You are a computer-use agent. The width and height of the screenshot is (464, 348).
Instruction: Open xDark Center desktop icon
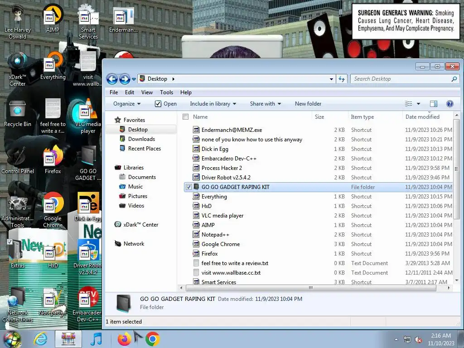(18, 69)
